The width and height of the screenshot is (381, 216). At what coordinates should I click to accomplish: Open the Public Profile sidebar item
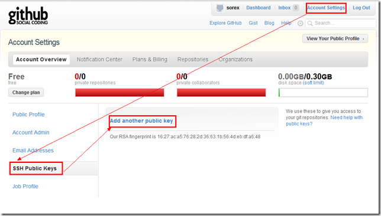click(28, 114)
